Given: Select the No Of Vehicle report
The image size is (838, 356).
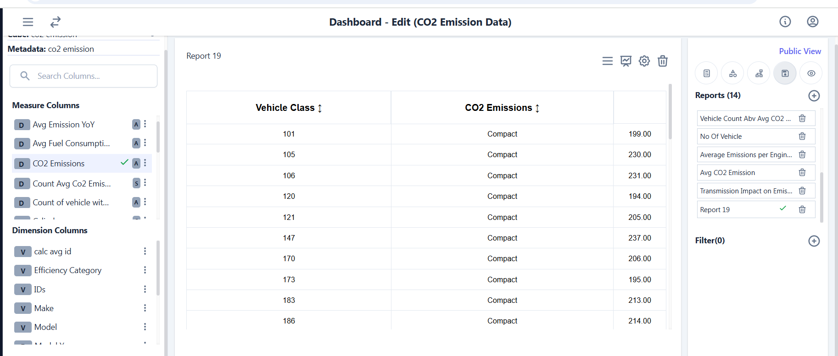Looking at the screenshot, I should point(721,137).
